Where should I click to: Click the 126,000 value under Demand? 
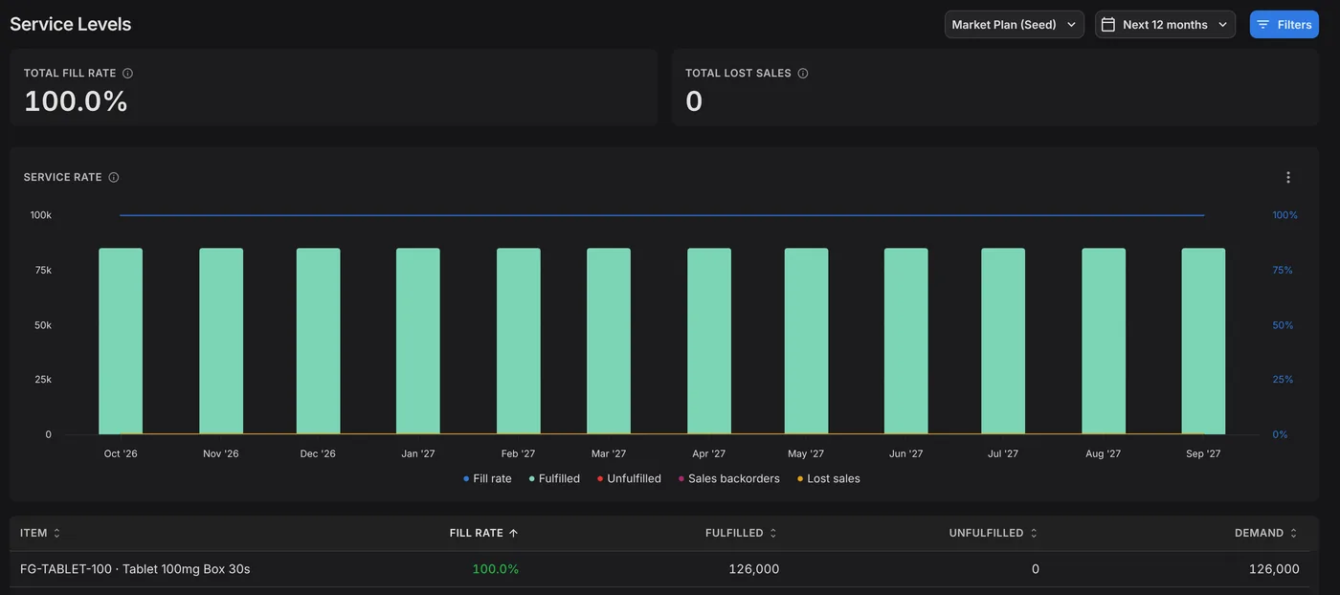pyautogui.click(x=1274, y=569)
